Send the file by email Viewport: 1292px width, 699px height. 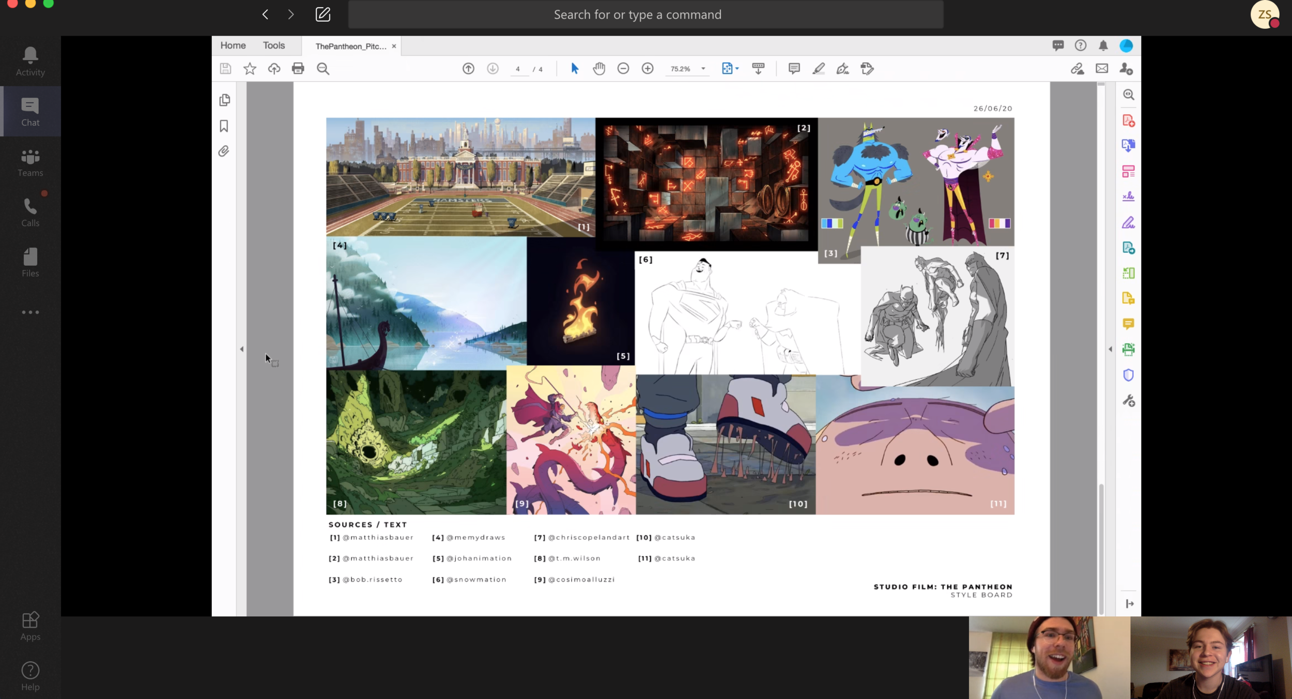[1102, 68]
